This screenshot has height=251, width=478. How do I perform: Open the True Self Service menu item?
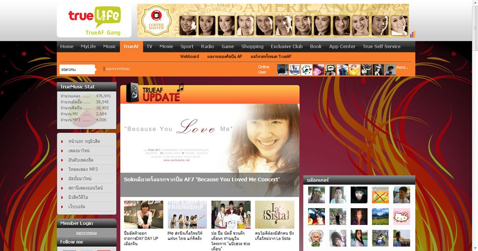tap(382, 47)
